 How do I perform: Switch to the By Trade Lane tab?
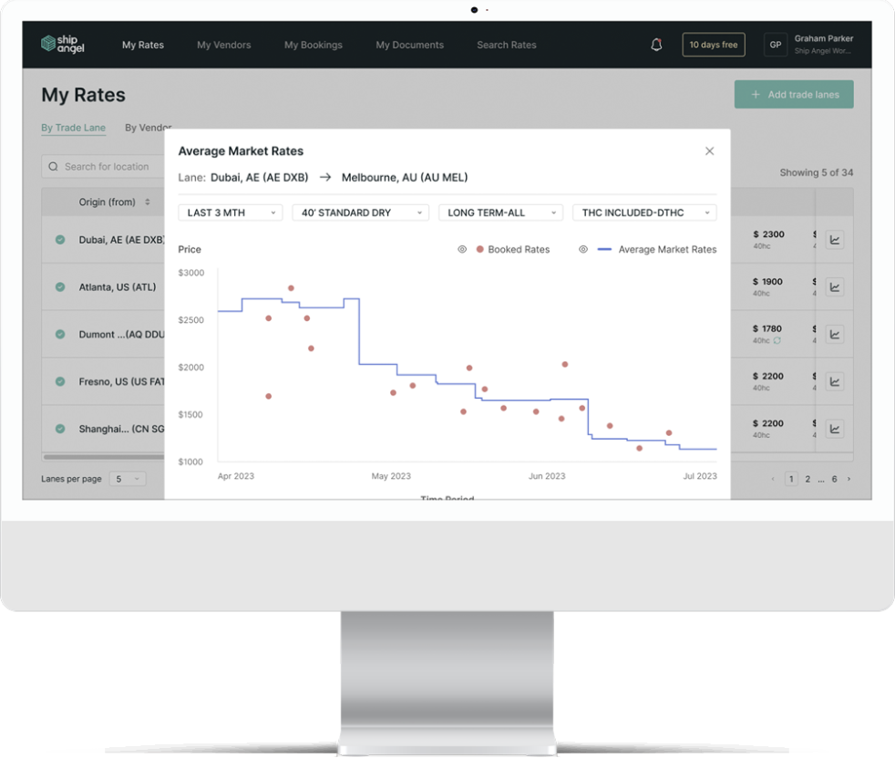pos(73,128)
